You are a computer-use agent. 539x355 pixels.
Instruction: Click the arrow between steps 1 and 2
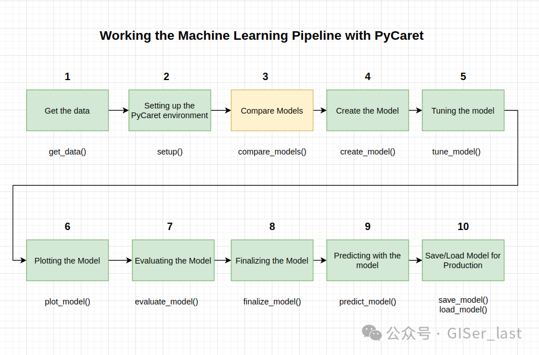119,110
